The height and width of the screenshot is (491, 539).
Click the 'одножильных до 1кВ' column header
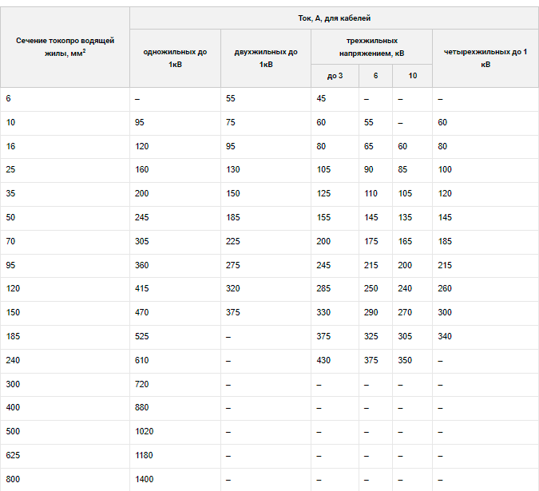[x=176, y=58]
